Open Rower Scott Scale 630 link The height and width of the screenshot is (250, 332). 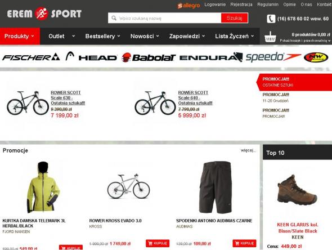68,98
